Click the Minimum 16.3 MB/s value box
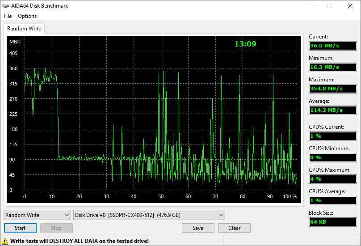This screenshot has width=361, height=246. 332,67
